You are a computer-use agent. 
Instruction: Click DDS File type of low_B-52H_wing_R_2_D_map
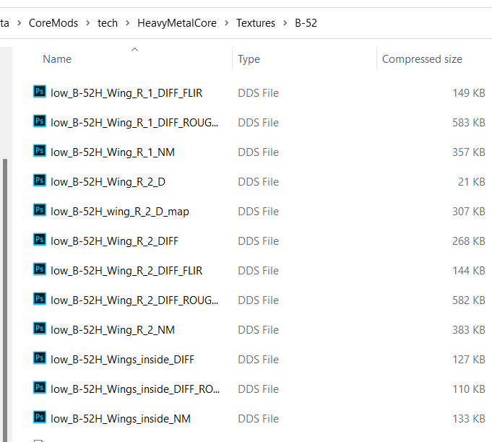(258, 212)
